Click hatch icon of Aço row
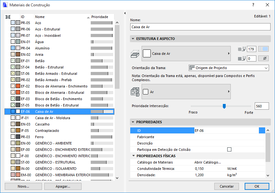 pos(13,23)
